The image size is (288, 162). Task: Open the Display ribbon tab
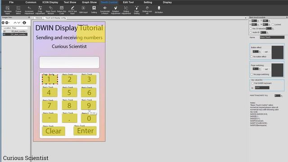tap(167, 2)
